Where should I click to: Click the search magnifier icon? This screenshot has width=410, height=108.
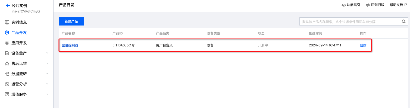[403, 21]
